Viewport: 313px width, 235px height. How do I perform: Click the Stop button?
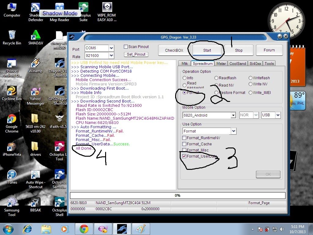pyautogui.click(x=239, y=50)
